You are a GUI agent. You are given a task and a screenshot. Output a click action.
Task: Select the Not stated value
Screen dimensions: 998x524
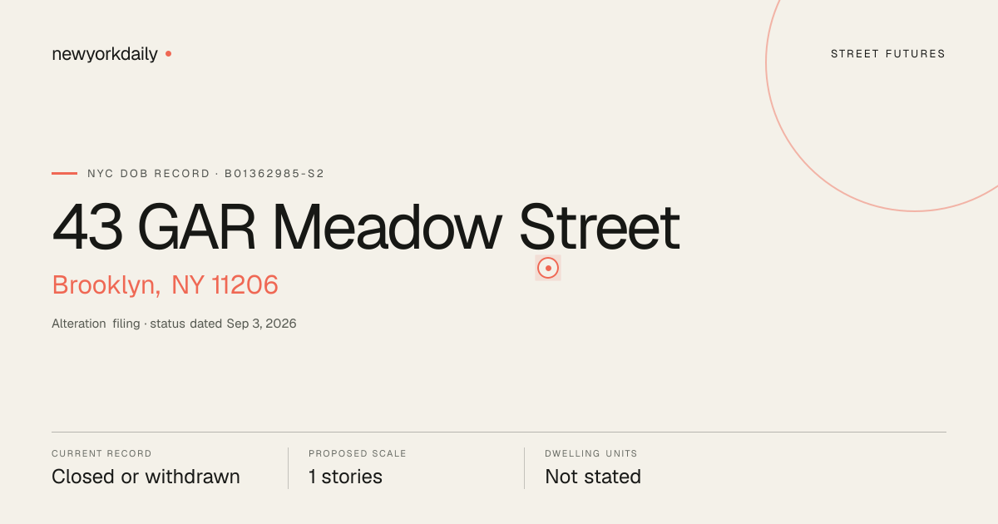click(x=593, y=477)
